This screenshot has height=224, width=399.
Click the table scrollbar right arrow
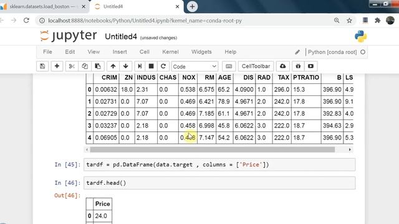(x=350, y=149)
